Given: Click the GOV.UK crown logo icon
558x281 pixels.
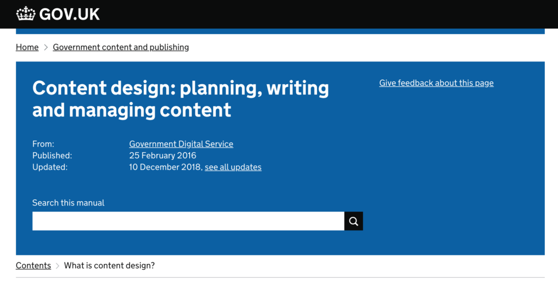Looking at the screenshot, I should [26, 14].
